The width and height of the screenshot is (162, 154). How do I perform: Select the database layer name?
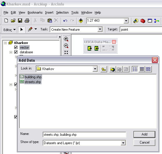[26, 52]
